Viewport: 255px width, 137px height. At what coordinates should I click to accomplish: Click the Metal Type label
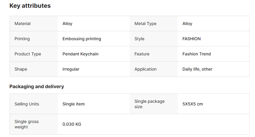click(145, 24)
